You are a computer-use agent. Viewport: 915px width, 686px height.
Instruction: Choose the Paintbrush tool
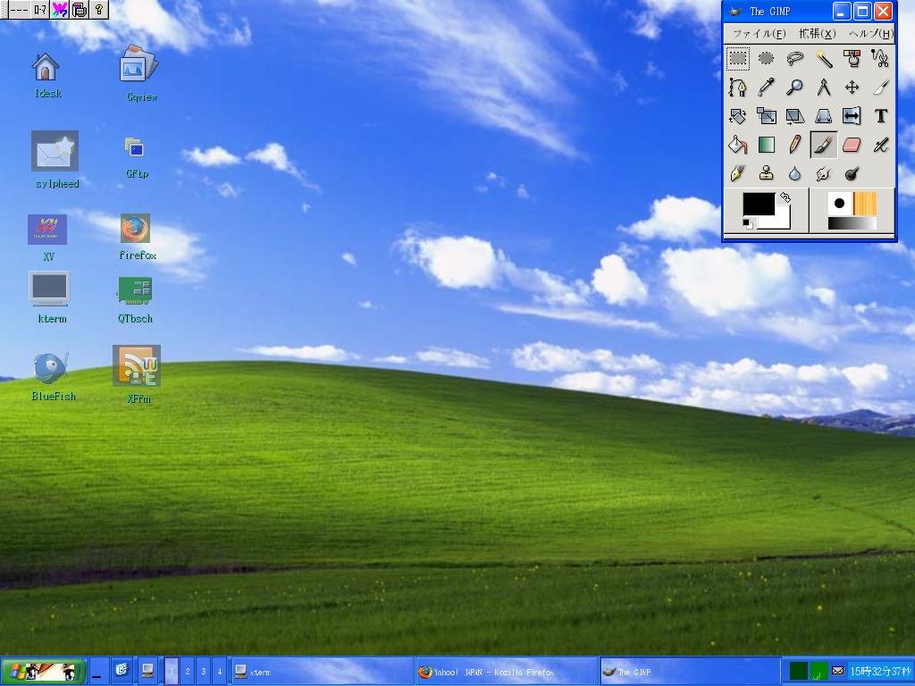(823, 144)
